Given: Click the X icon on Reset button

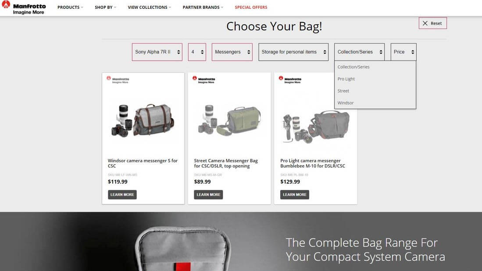Looking at the screenshot, I should (425, 23).
